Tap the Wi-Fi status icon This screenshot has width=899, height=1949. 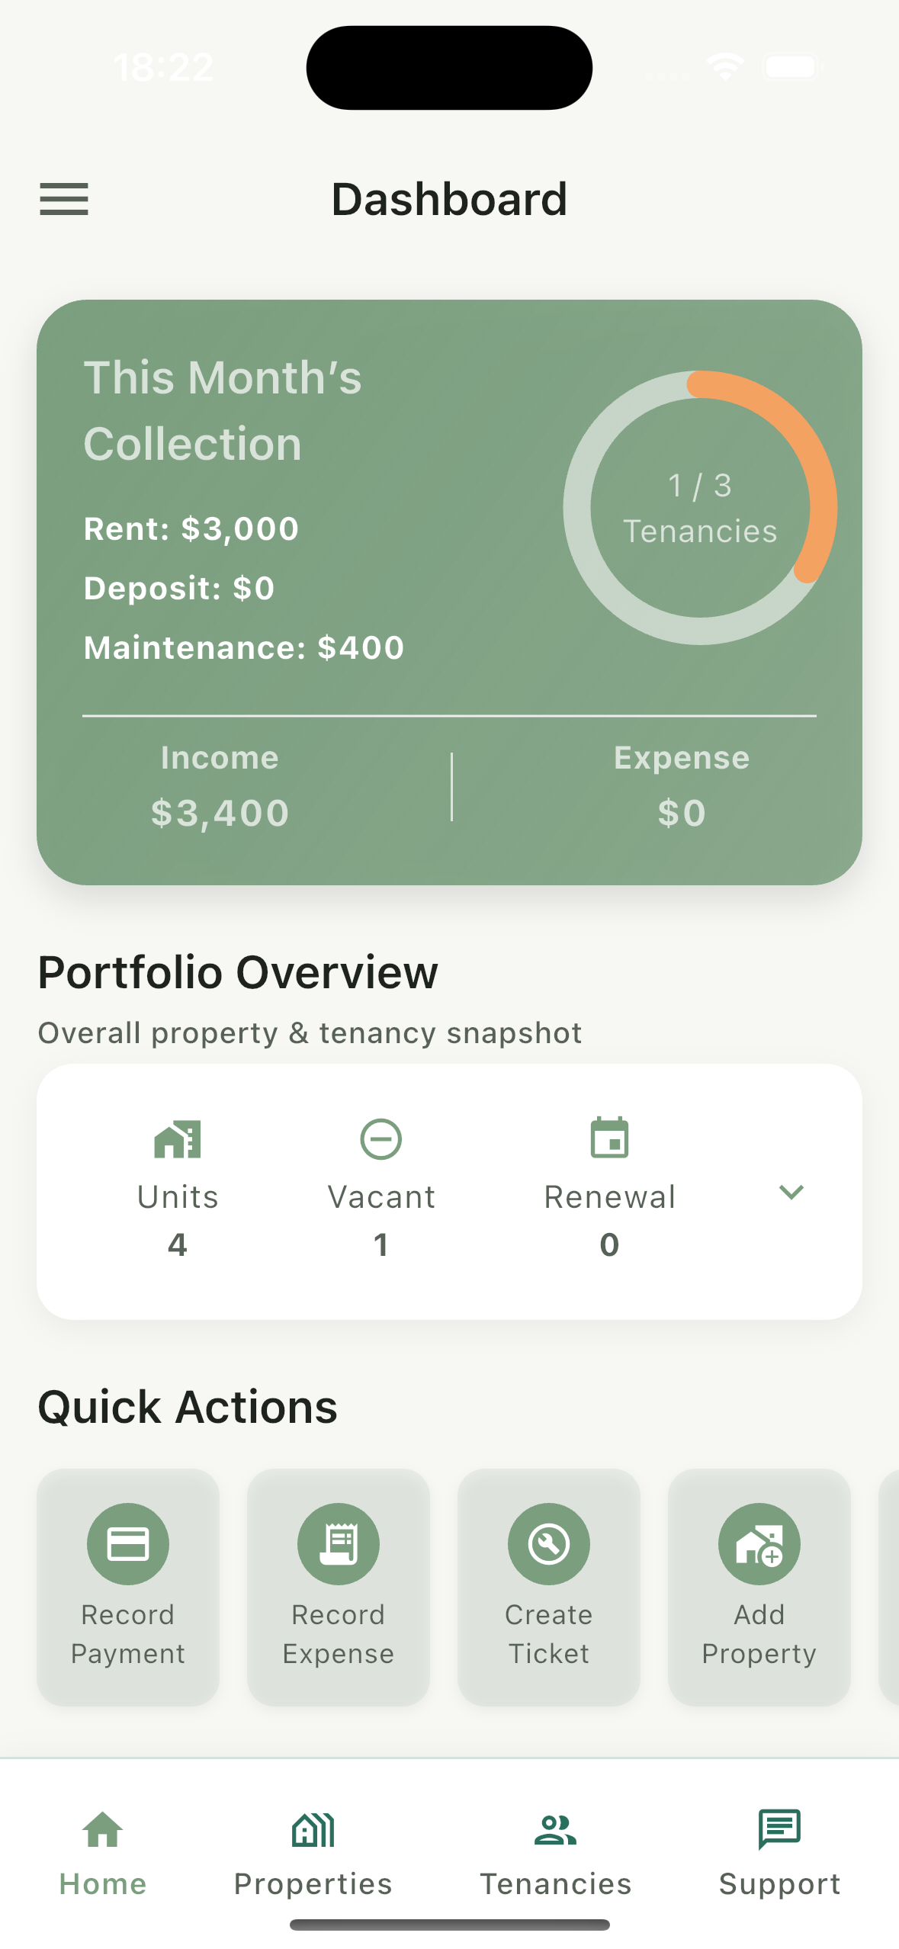(725, 67)
